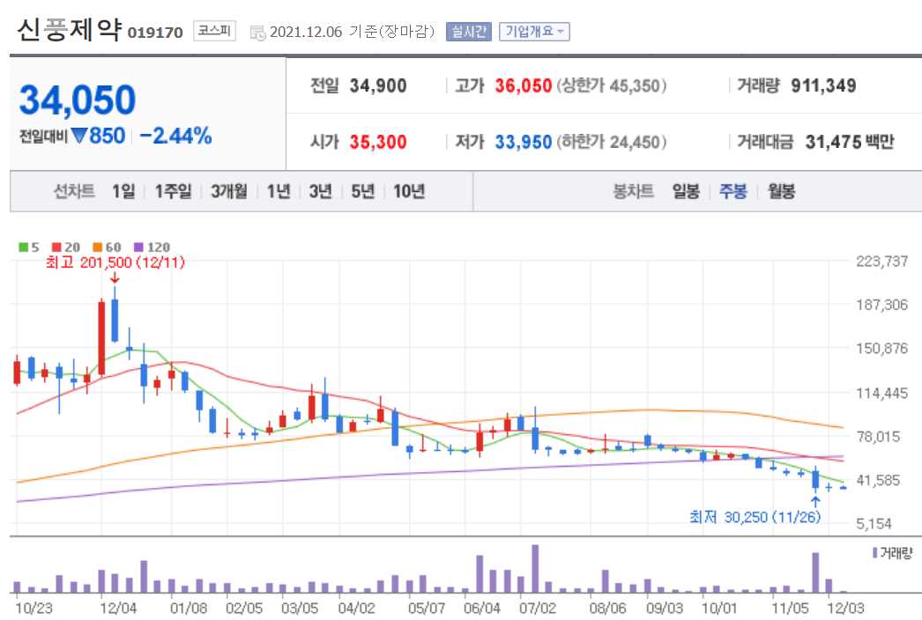
Task: Click the large volume bar near 11/26
Action: click(815, 572)
